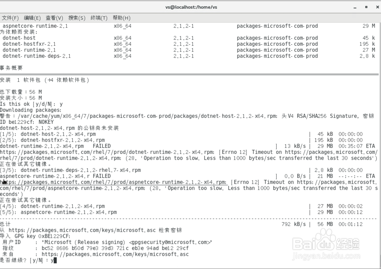
Task: Click the terminal cursor after 是否继续 prompt
Action: 55,261
